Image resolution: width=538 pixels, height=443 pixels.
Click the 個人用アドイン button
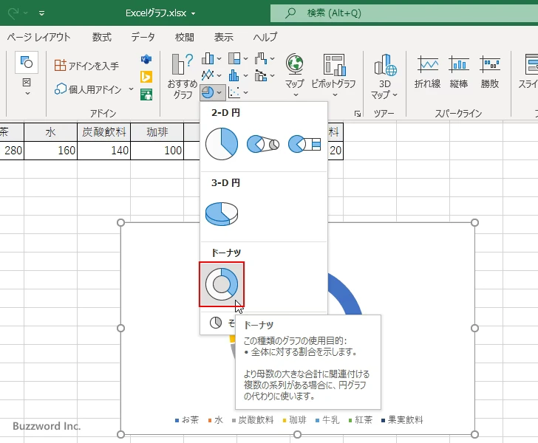[88, 89]
